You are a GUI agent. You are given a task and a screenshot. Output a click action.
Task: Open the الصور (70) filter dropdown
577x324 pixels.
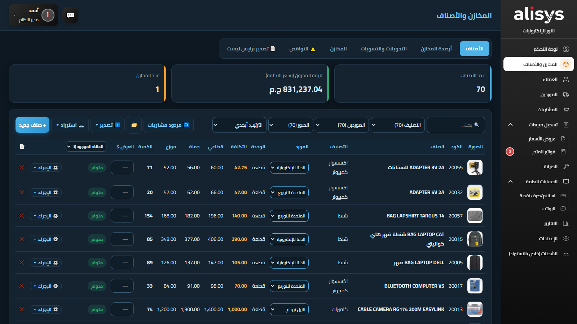291,125
